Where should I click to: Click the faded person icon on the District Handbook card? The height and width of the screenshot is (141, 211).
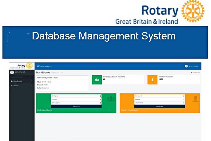coord(195,99)
